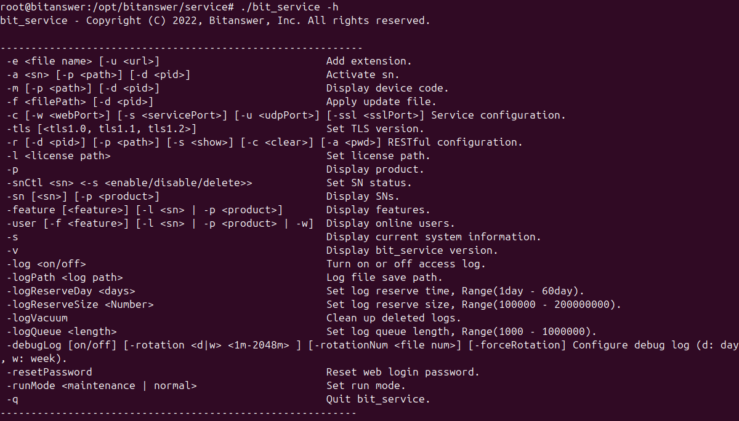Click the -tls version option line
Image resolution: width=739 pixels, height=421 pixels.
click(x=102, y=129)
